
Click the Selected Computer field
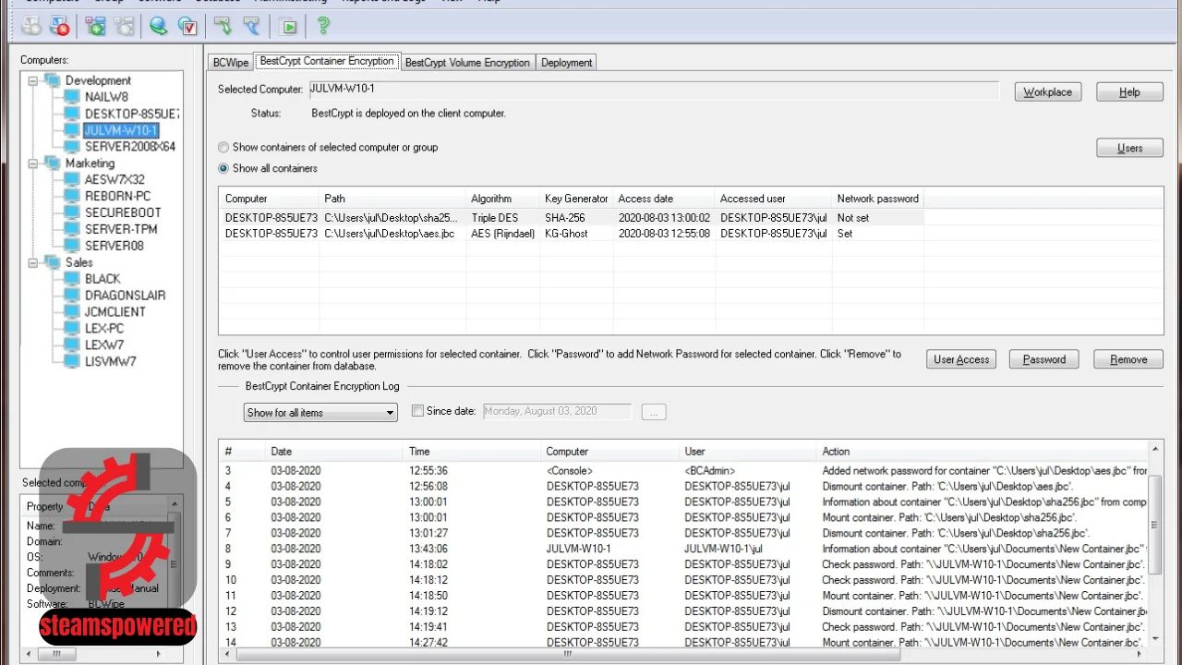pos(653,90)
